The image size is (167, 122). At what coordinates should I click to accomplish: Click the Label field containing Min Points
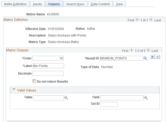(x=48, y=66)
